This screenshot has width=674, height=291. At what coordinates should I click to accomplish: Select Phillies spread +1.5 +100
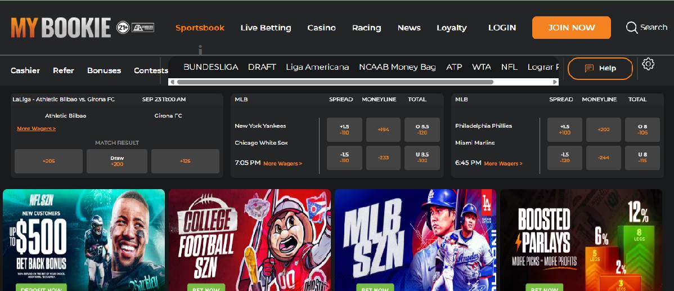(565, 130)
